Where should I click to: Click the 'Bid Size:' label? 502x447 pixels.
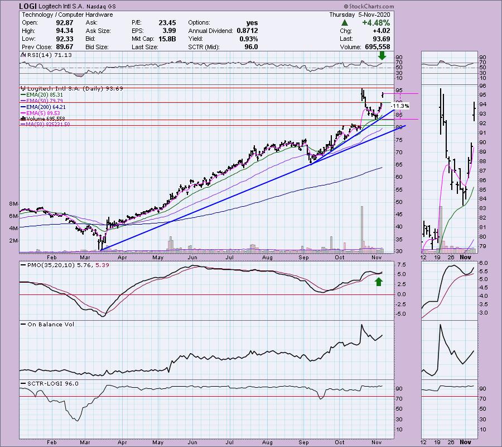(x=97, y=47)
